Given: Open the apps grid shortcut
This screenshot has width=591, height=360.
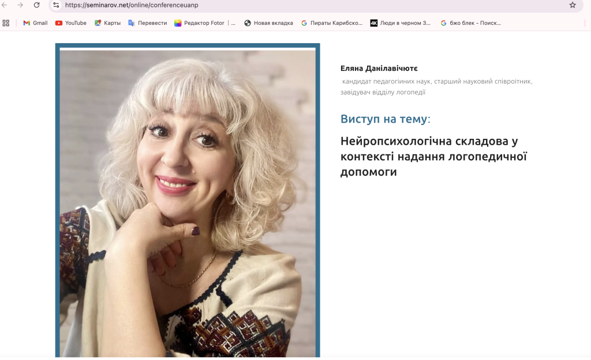Looking at the screenshot, I should tap(6, 23).
